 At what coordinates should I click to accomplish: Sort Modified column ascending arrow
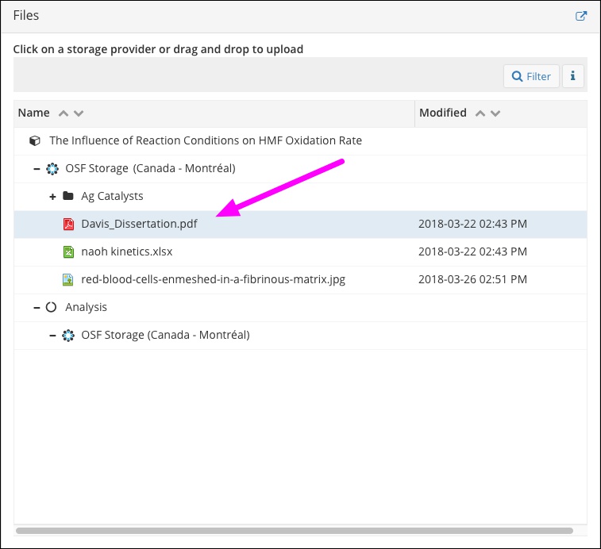(x=480, y=113)
